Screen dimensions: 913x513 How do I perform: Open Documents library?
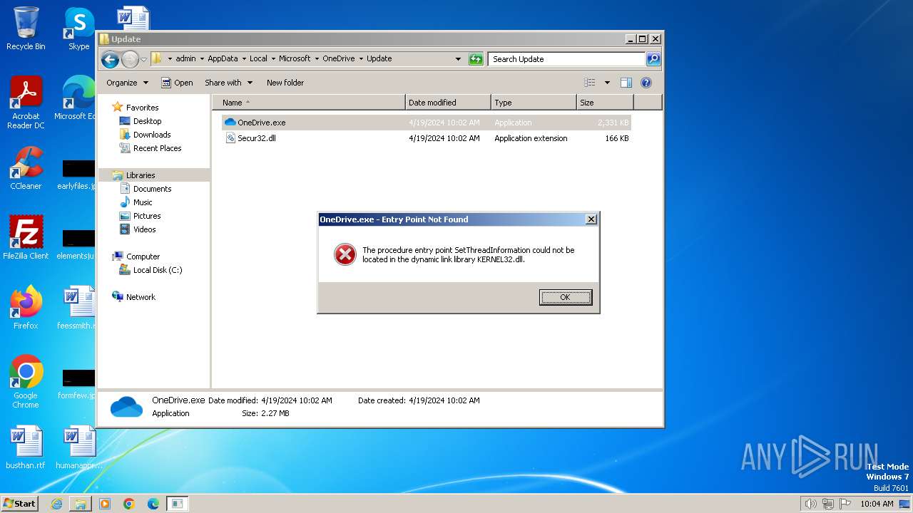pos(152,189)
